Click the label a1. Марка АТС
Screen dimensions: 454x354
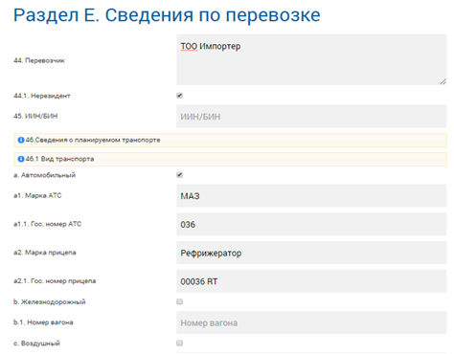(x=37, y=195)
